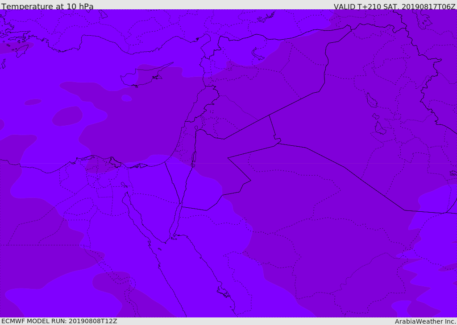Click the 'VALID T+210 SAT. 20190817T06Z' label
The height and width of the screenshot is (325, 457).
coord(395,6)
